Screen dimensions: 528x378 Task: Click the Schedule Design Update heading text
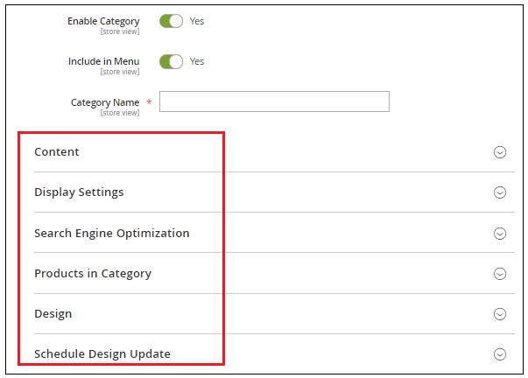102,354
